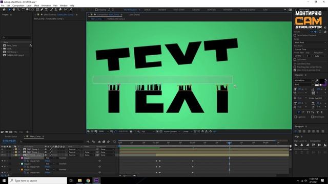Open the Bold font style dropdown
Image resolution: width=328 pixels, height=184 pixels.
(x=304, y=84)
